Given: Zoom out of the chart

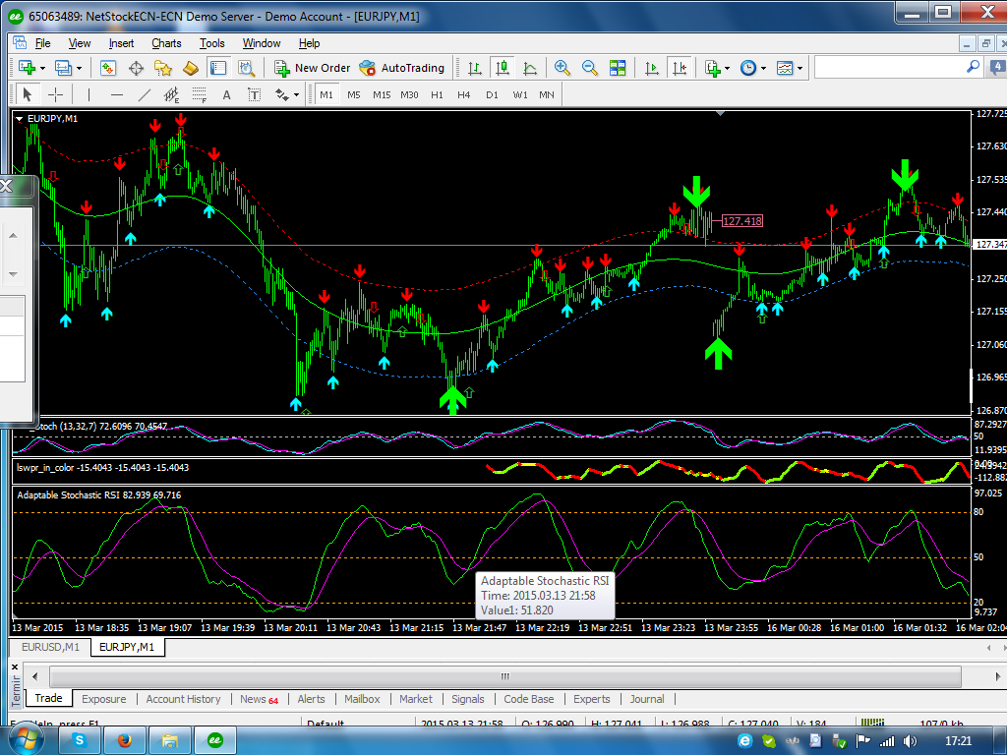Looking at the screenshot, I should point(590,68).
